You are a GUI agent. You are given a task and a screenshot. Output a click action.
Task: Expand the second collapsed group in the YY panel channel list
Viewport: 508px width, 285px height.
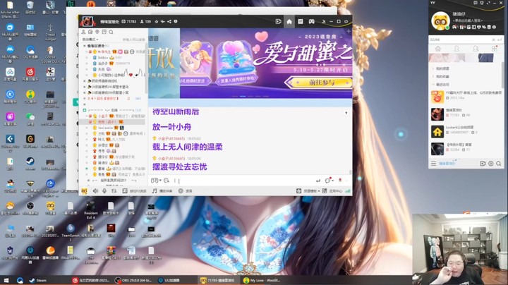pyautogui.click(x=433, y=76)
